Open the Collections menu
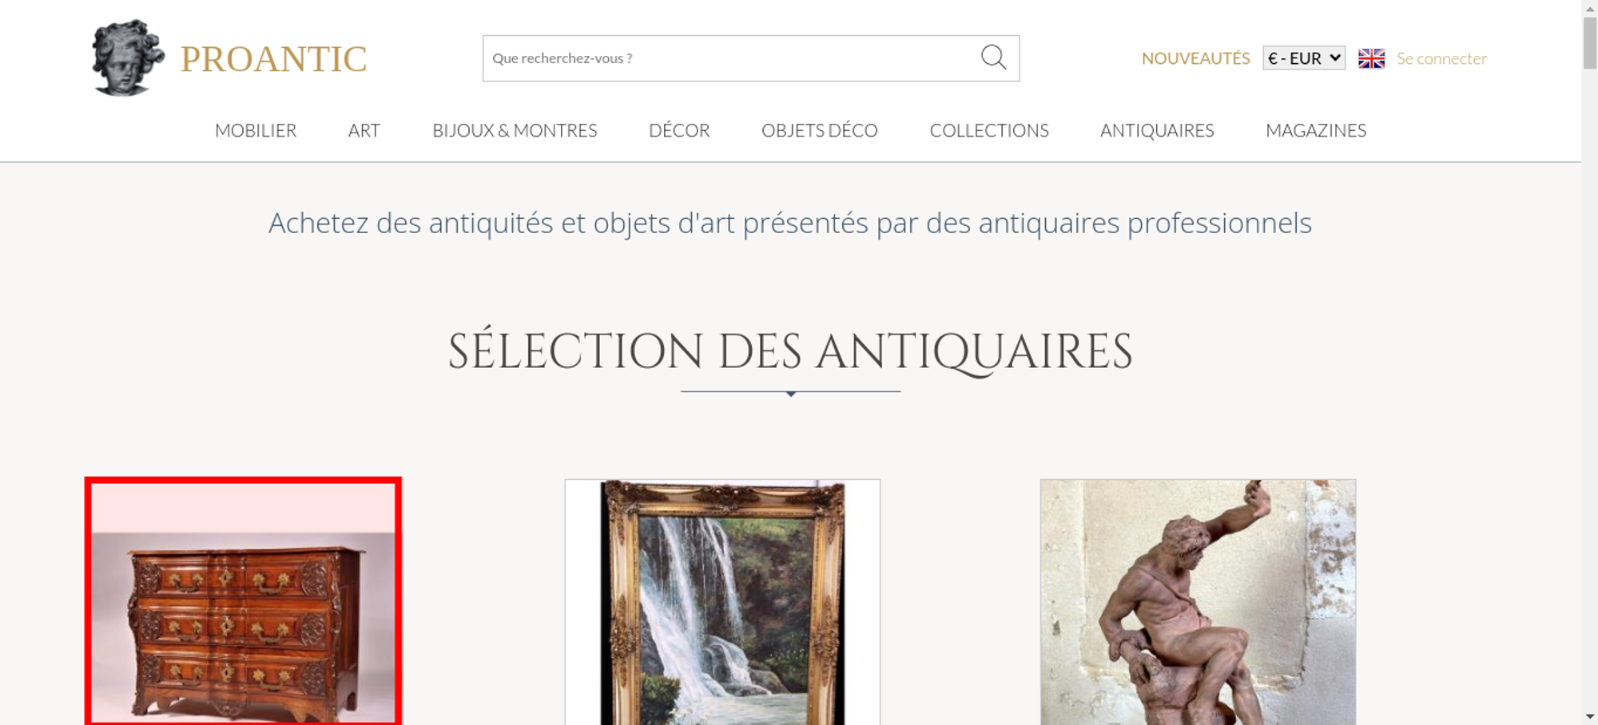Image resolution: width=1598 pixels, height=725 pixels. [989, 130]
